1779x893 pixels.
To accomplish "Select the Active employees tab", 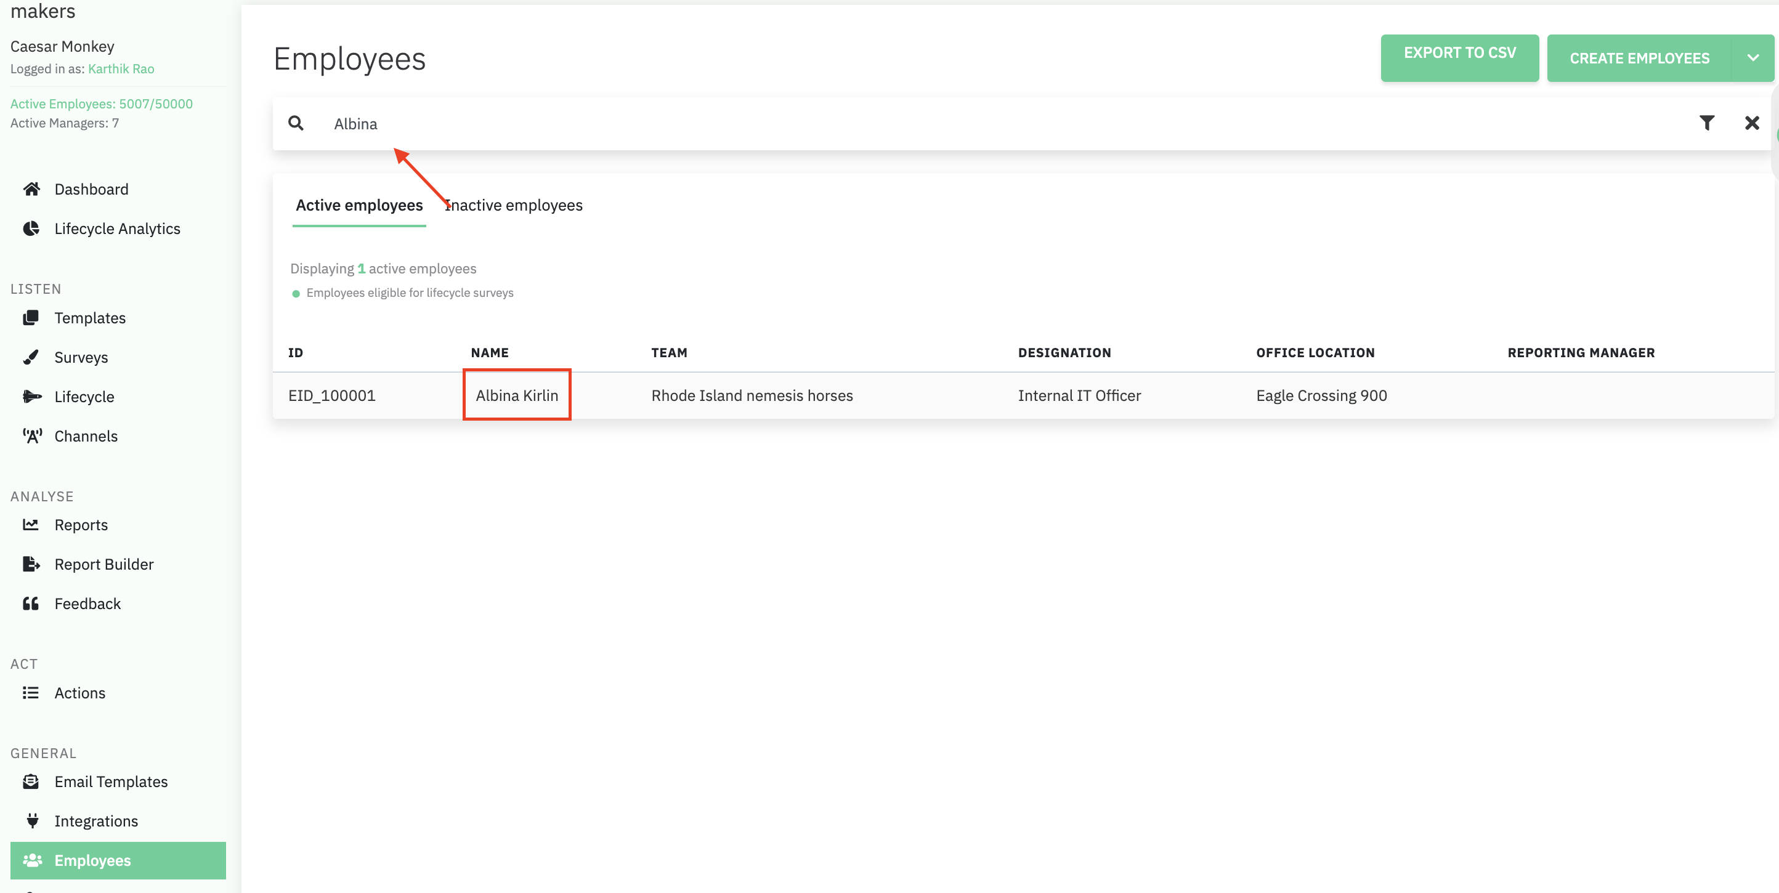I will click(359, 205).
